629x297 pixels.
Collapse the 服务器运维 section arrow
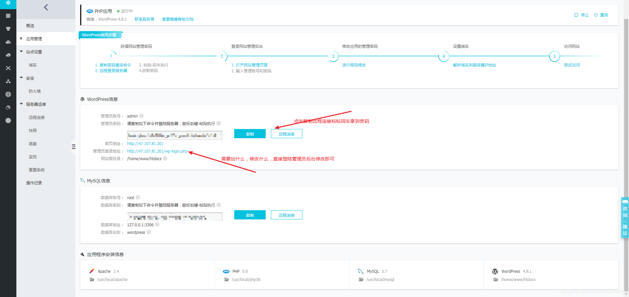coord(21,104)
